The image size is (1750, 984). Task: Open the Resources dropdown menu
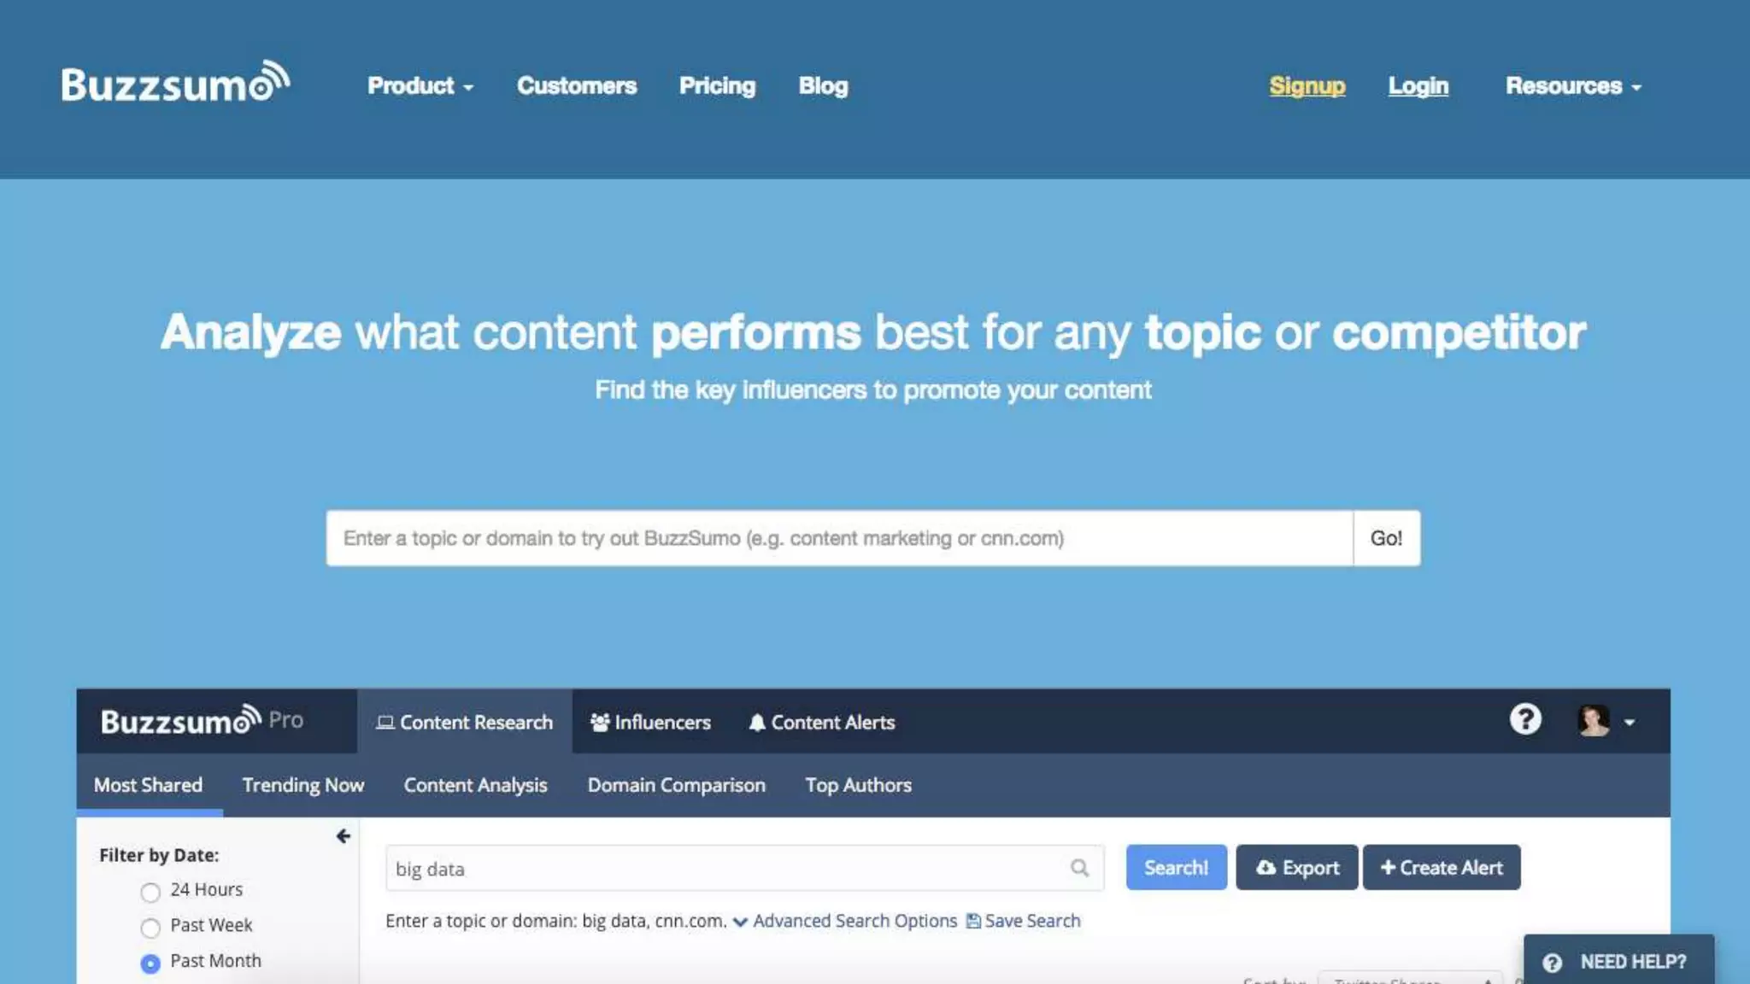pos(1572,86)
